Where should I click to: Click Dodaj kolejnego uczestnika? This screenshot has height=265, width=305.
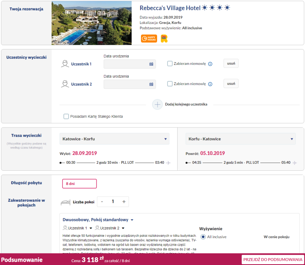pyautogui.click(x=186, y=104)
